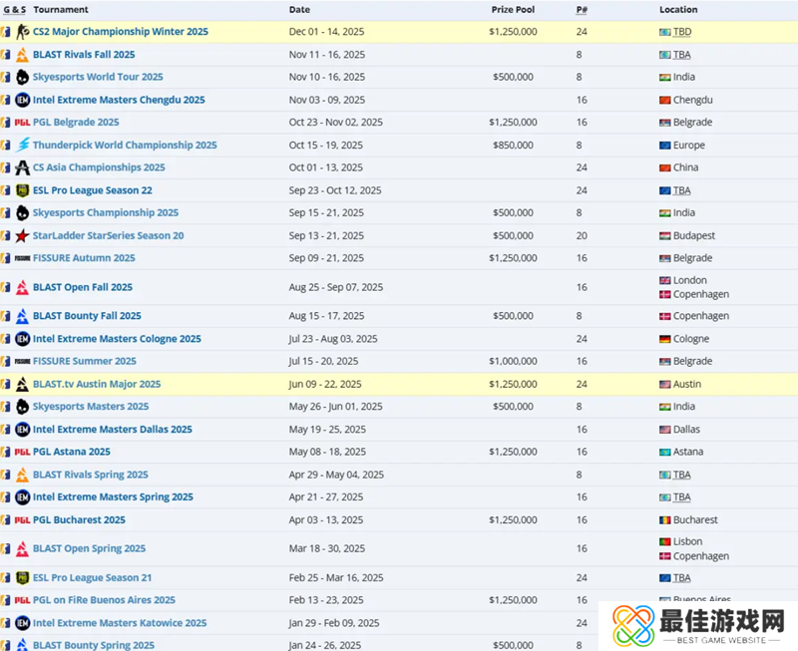
Task: Open the FISSURE Autumn 2025 tournament link
Action: [x=83, y=258]
